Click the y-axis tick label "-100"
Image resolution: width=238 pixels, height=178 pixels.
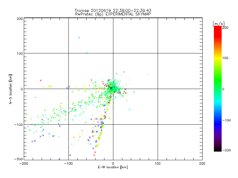[18, 125]
